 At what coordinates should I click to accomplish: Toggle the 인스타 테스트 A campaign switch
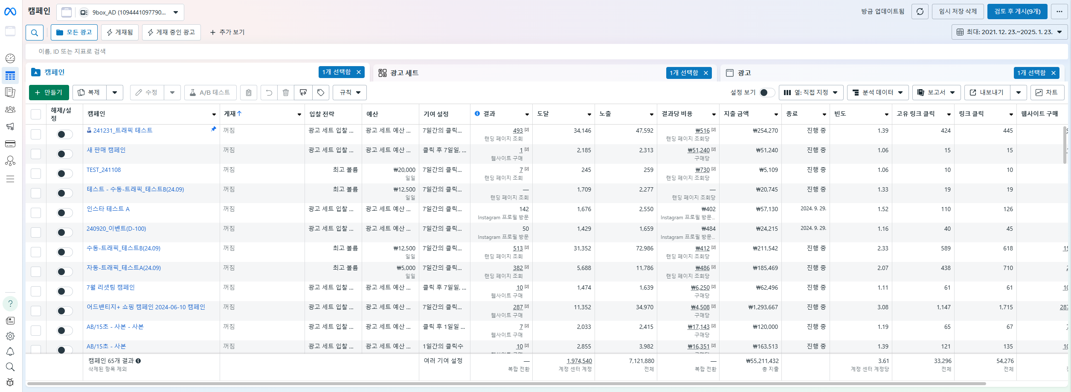coord(65,213)
